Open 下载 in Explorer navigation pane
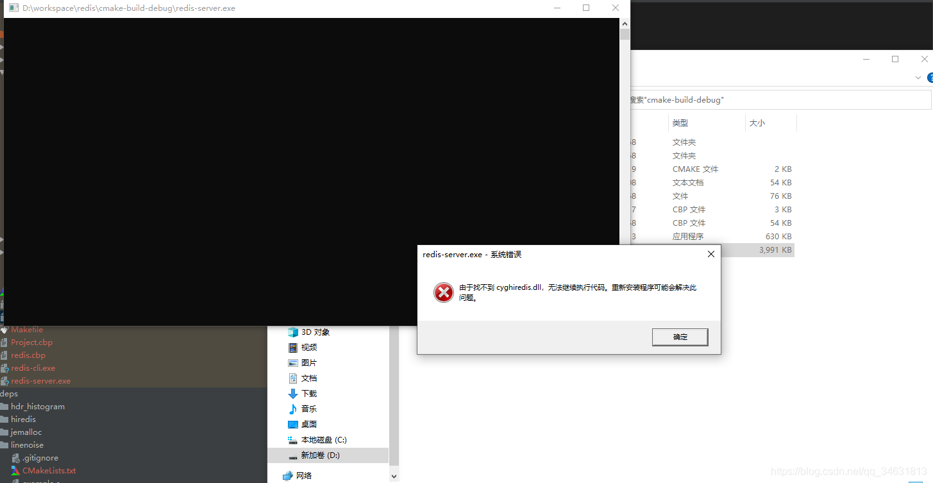This screenshot has width=933, height=483. coord(309,394)
